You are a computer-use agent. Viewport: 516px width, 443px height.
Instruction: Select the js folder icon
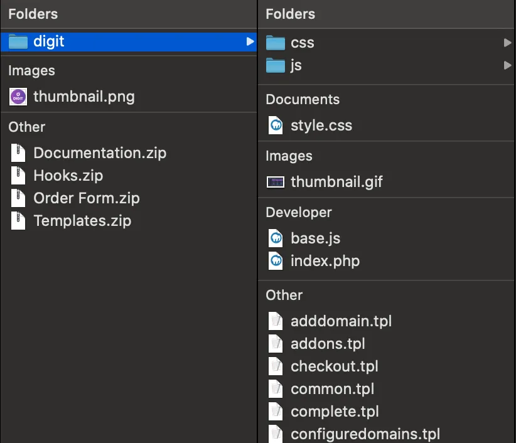click(x=276, y=65)
